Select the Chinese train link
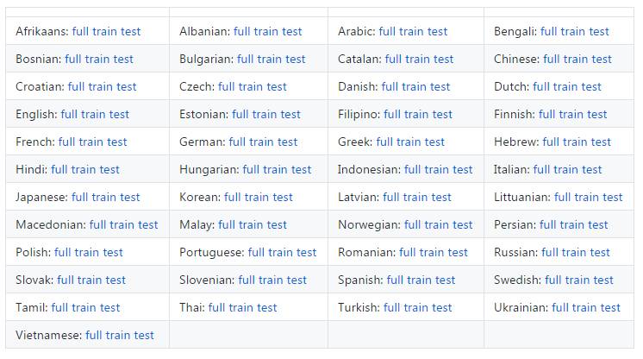The image size is (643, 359). (x=576, y=59)
